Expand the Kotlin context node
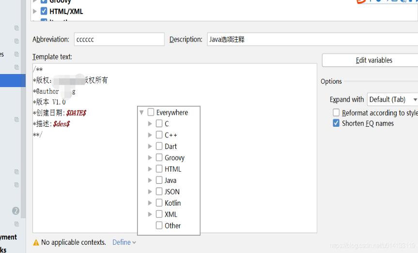418x253 pixels. tap(150, 203)
